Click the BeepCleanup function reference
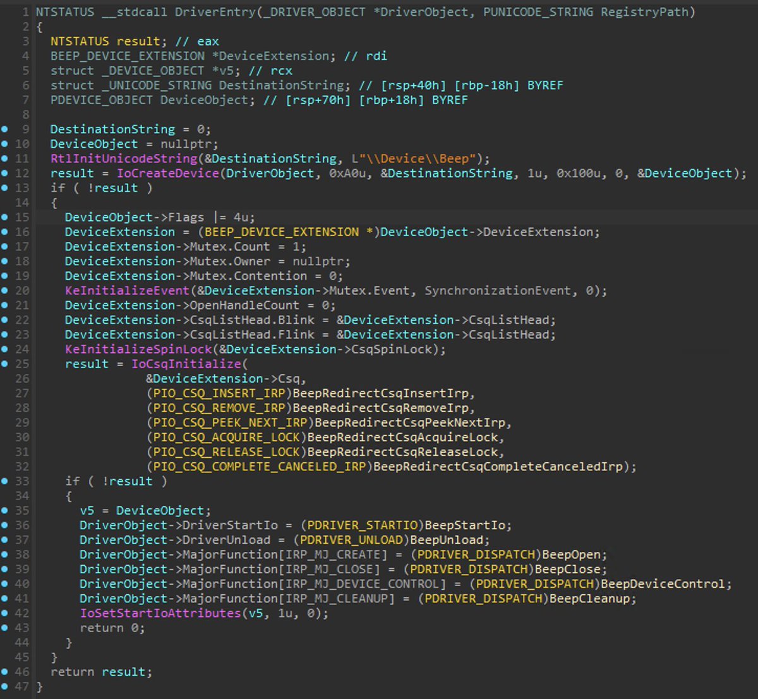 (x=589, y=599)
